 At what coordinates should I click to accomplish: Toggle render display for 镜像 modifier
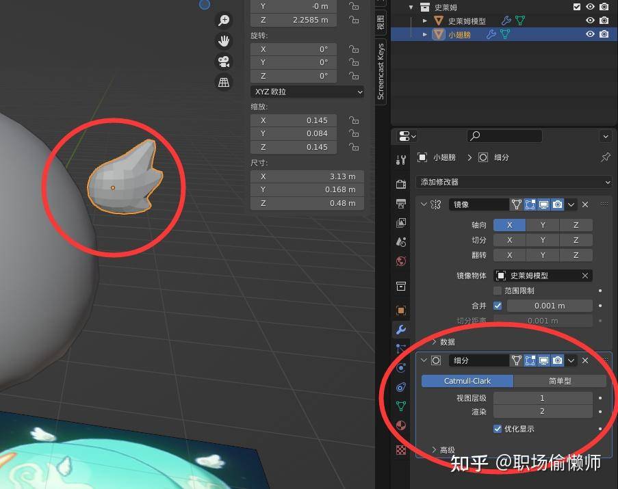pos(557,204)
